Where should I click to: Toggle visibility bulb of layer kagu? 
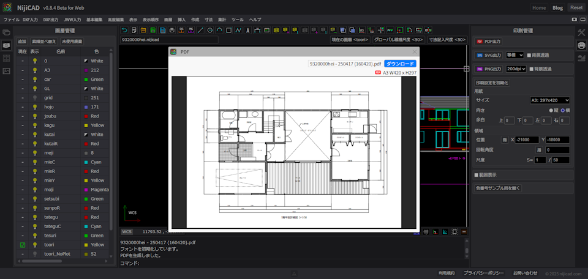coord(35,125)
